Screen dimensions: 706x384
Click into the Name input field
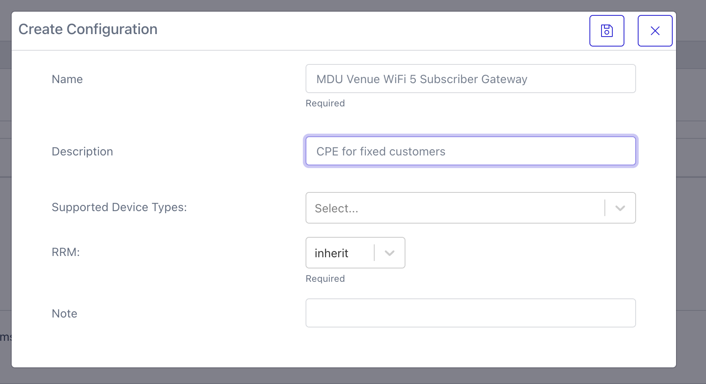coord(470,79)
